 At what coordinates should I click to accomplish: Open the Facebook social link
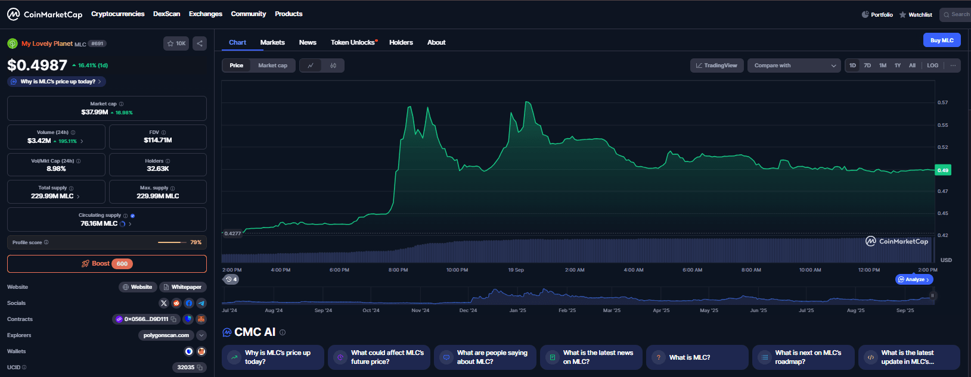click(x=189, y=303)
